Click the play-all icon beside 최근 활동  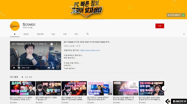(x=22, y=77)
